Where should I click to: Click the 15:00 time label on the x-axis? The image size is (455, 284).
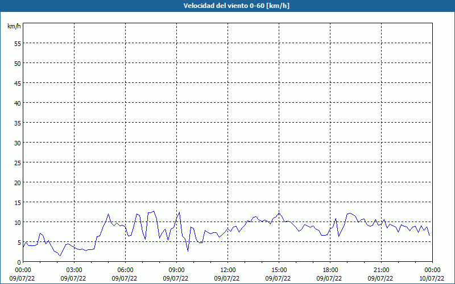click(279, 270)
